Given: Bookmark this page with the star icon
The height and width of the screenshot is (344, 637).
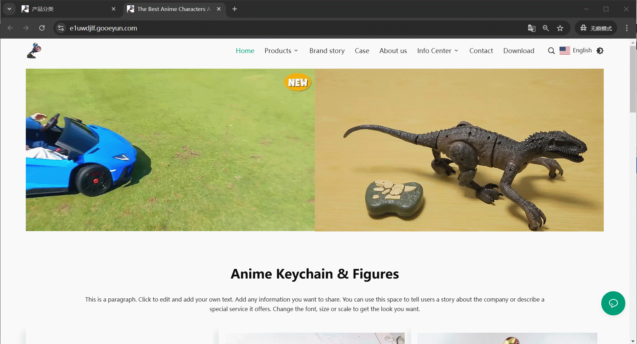Looking at the screenshot, I should pyautogui.click(x=560, y=28).
